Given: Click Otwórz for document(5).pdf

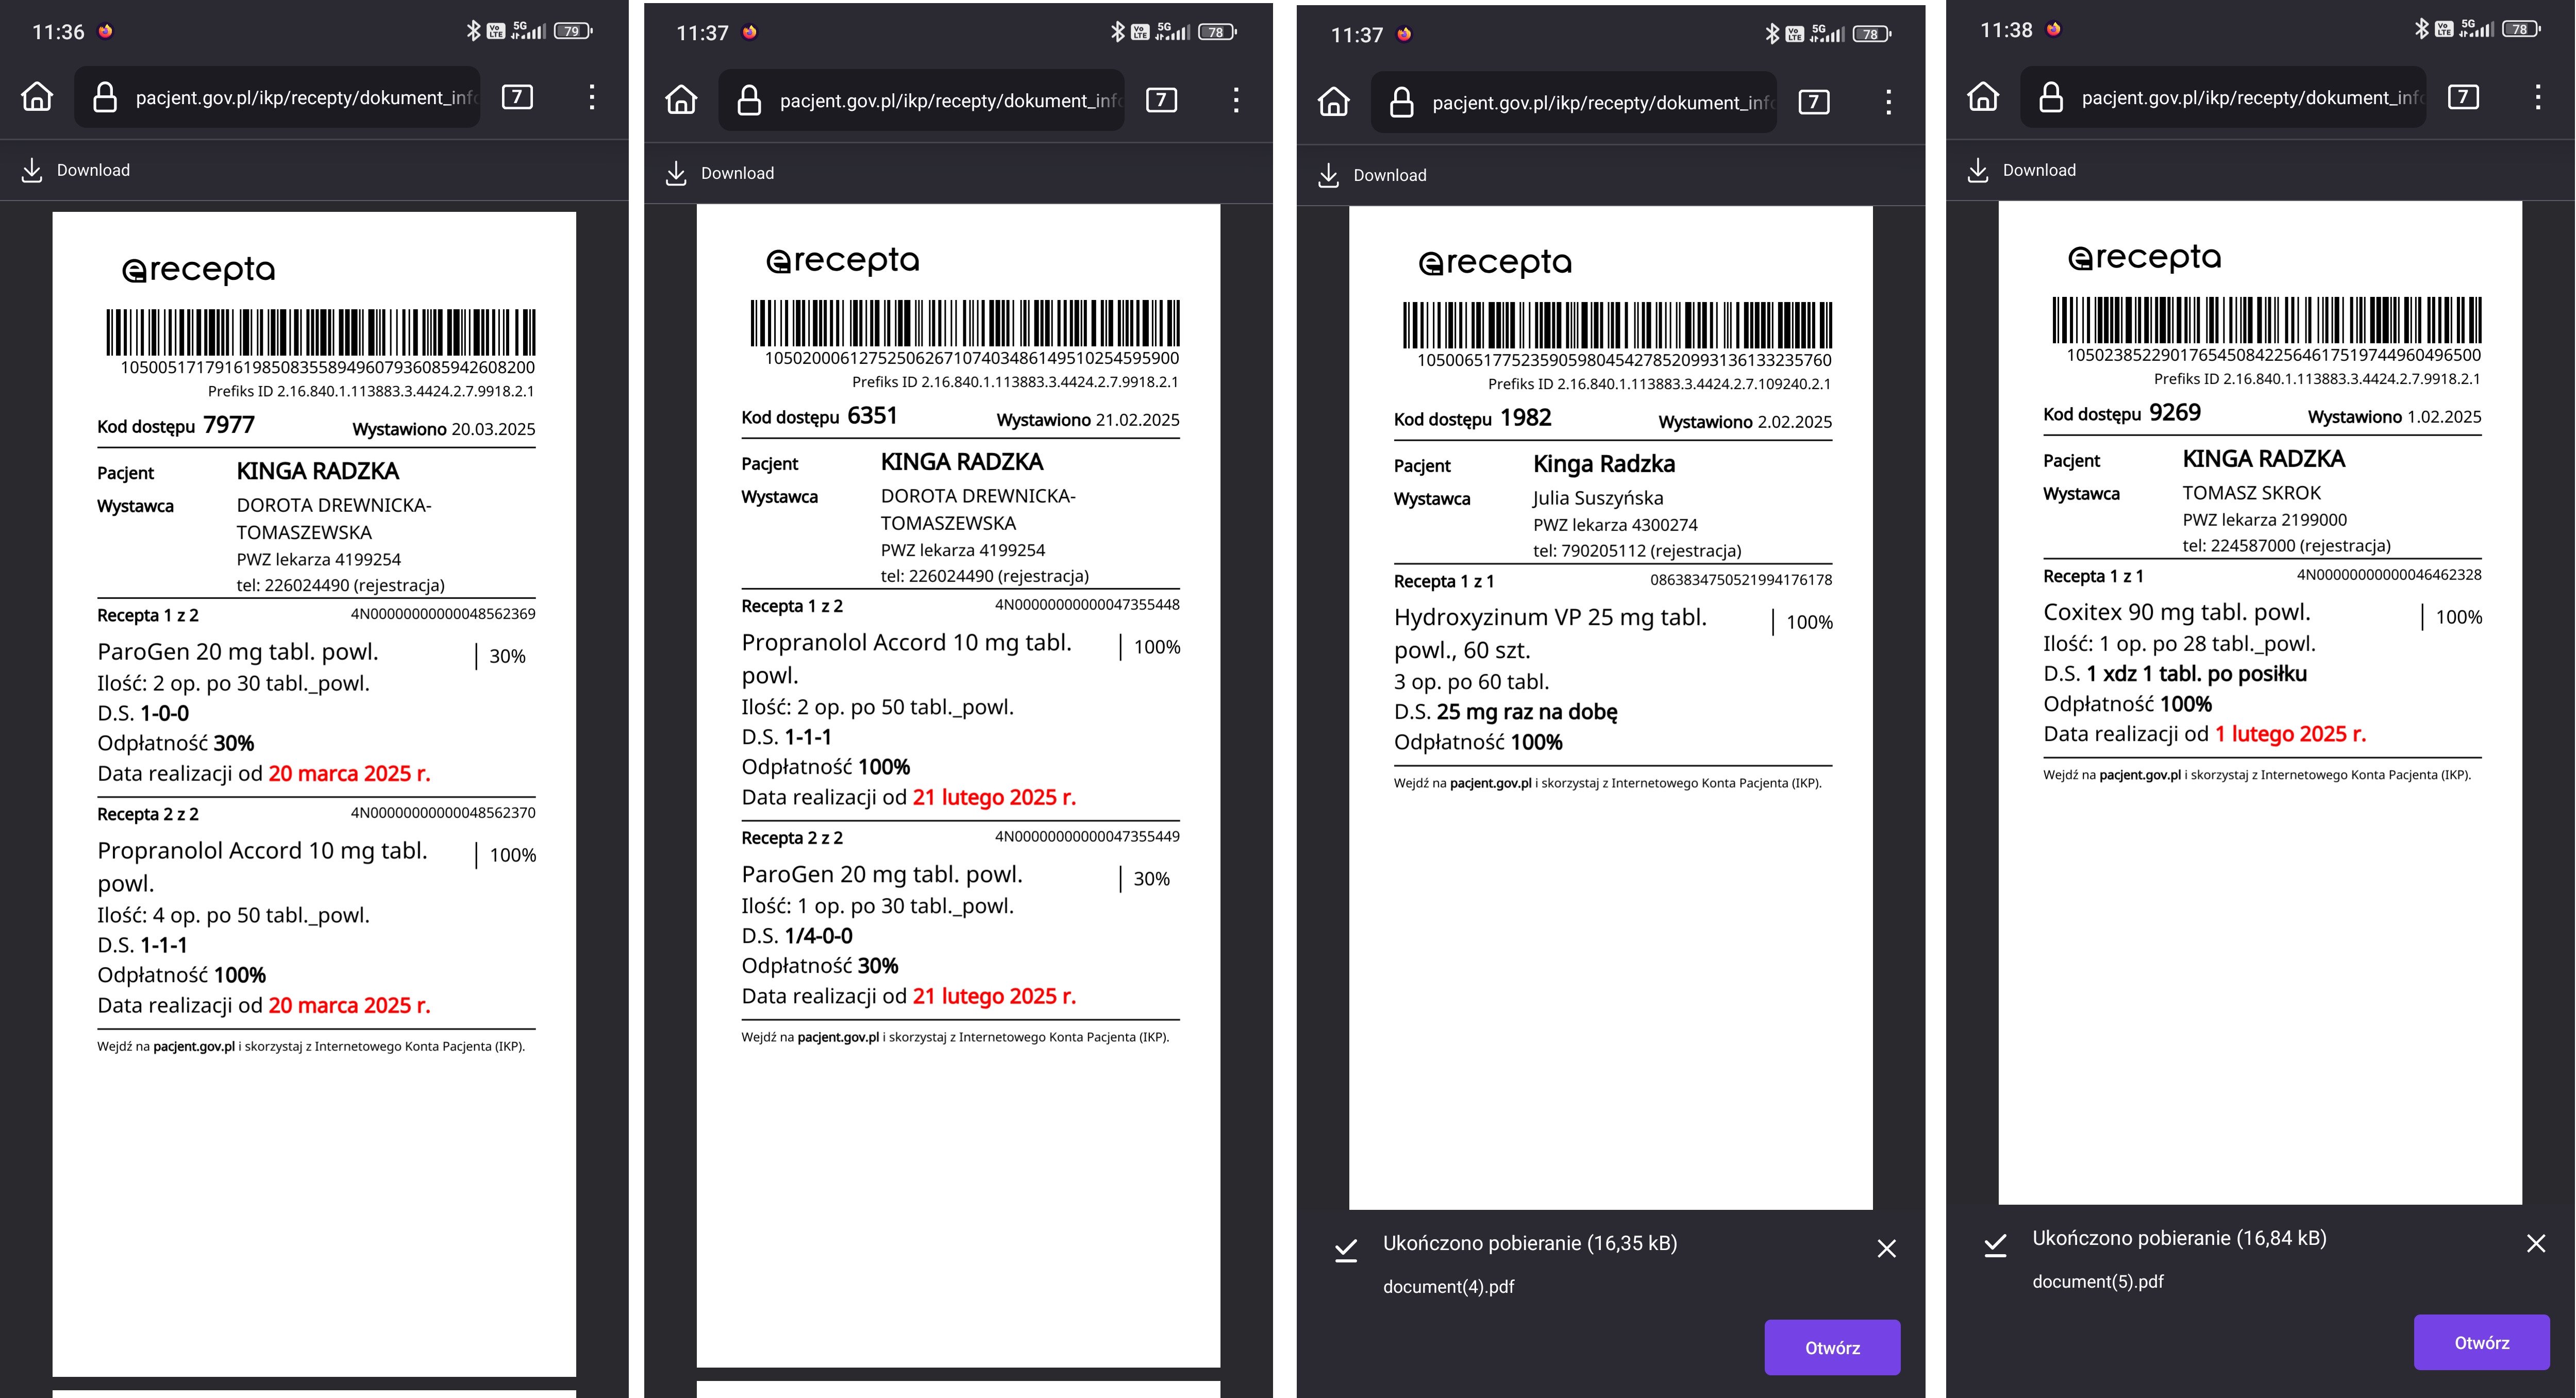Looking at the screenshot, I should [2482, 1342].
